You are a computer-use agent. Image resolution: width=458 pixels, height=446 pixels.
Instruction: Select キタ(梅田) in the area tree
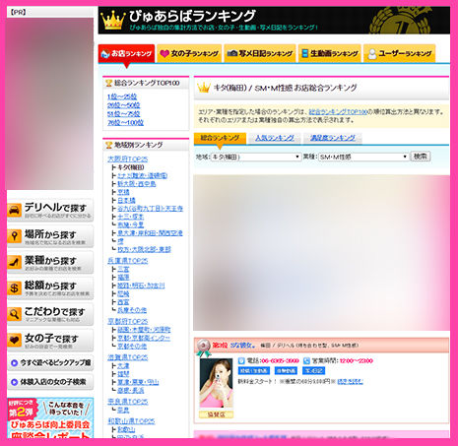pyautogui.click(x=130, y=167)
